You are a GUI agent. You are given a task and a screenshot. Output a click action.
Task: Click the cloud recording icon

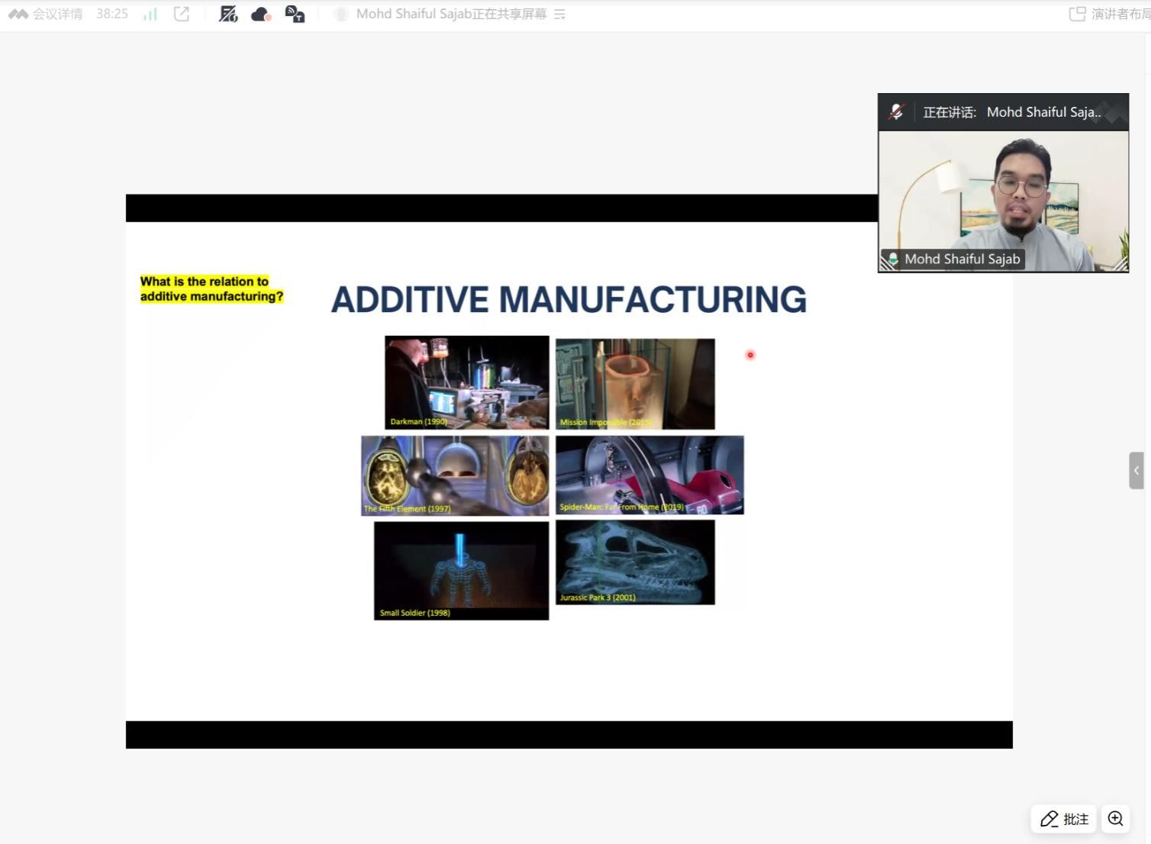tap(261, 14)
